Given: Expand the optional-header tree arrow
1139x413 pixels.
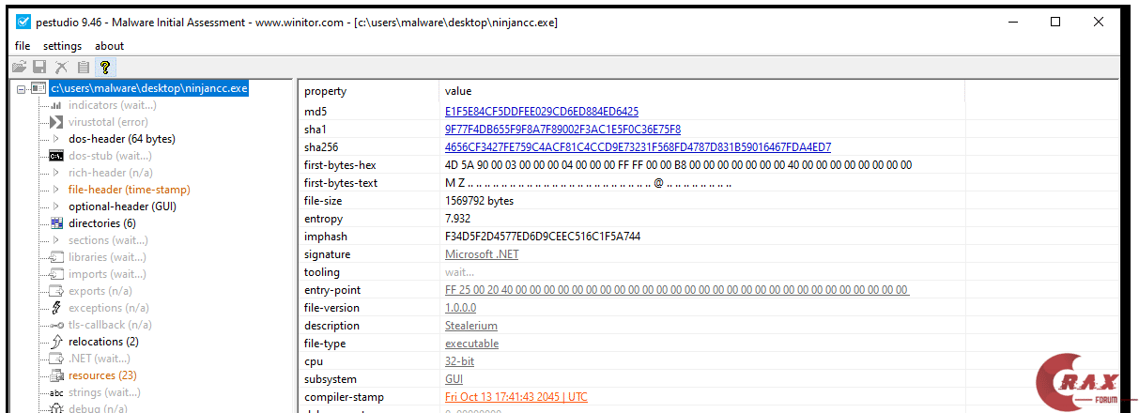Looking at the screenshot, I should (56, 206).
